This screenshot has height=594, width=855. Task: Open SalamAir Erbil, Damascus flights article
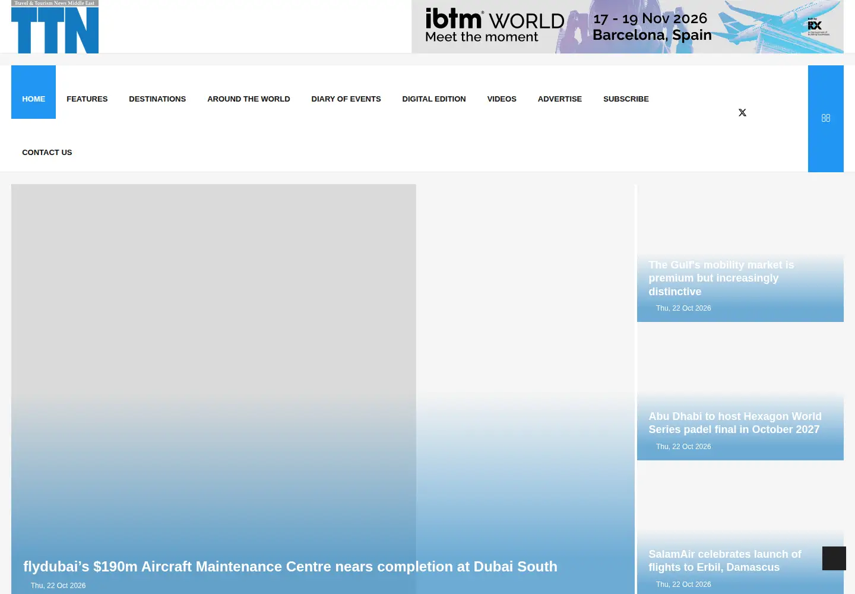point(725,561)
